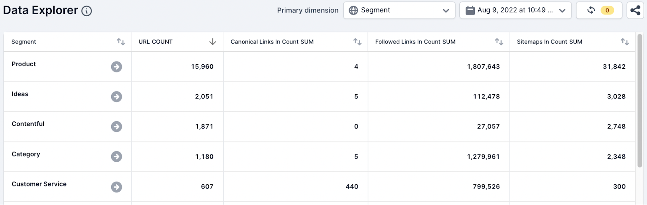
Task: Click the yellow 0 counter badge
Action: click(607, 11)
